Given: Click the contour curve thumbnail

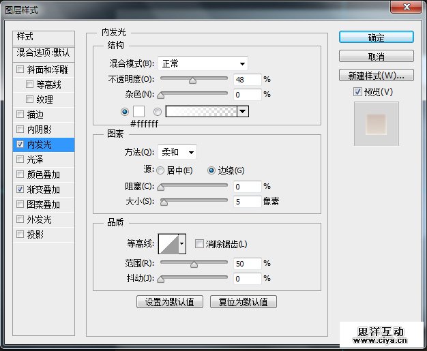Looking at the screenshot, I should click(168, 244).
